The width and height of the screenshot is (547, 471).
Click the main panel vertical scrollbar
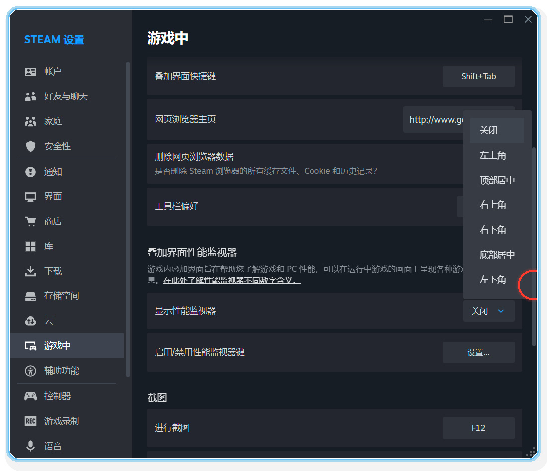(x=534, y=247)
